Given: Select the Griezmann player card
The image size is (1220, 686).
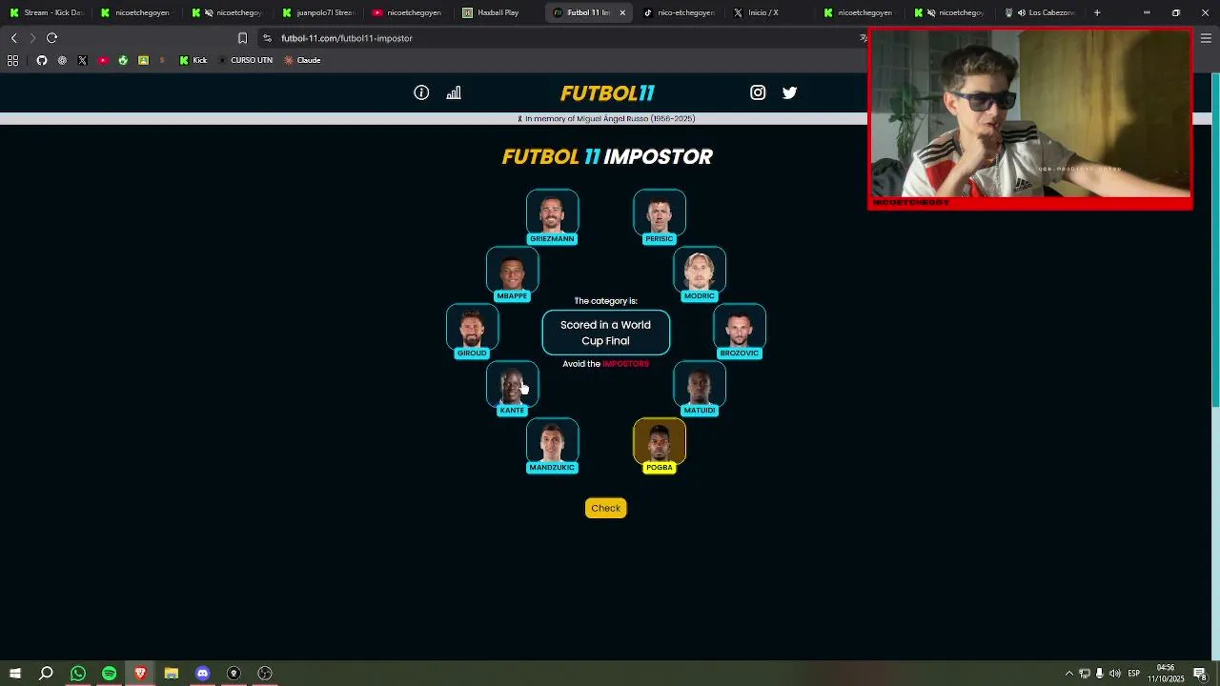Looking at the screenshot, I should click(x=552, y=216).
